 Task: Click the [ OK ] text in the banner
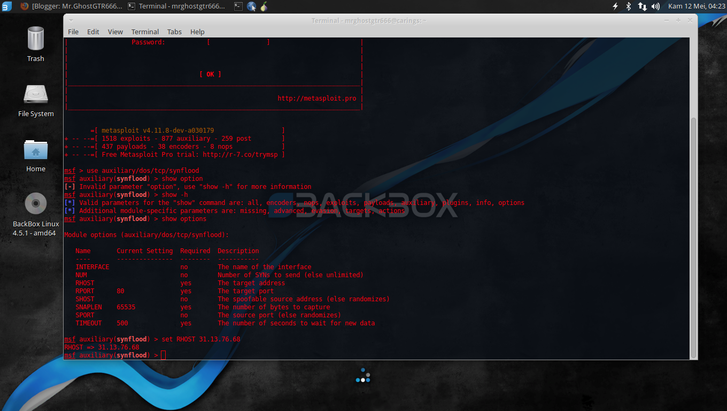pos(210,74)
